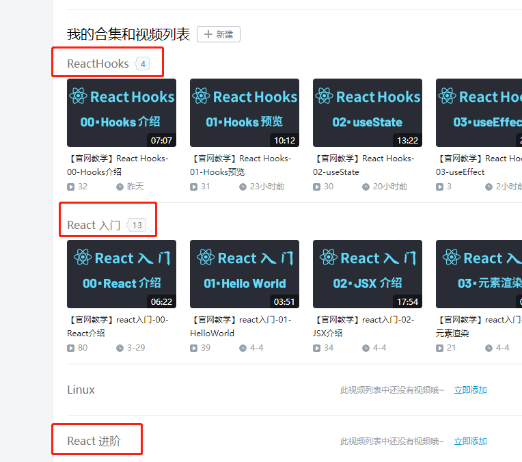Click clock icon beside 23小时前

[243, 187]
